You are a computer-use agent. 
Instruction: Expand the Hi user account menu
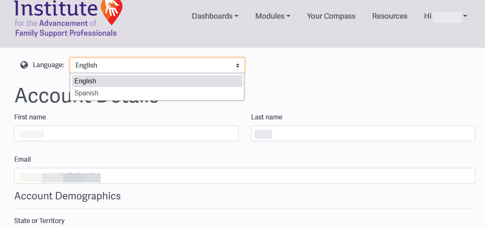tap(446, 16)
